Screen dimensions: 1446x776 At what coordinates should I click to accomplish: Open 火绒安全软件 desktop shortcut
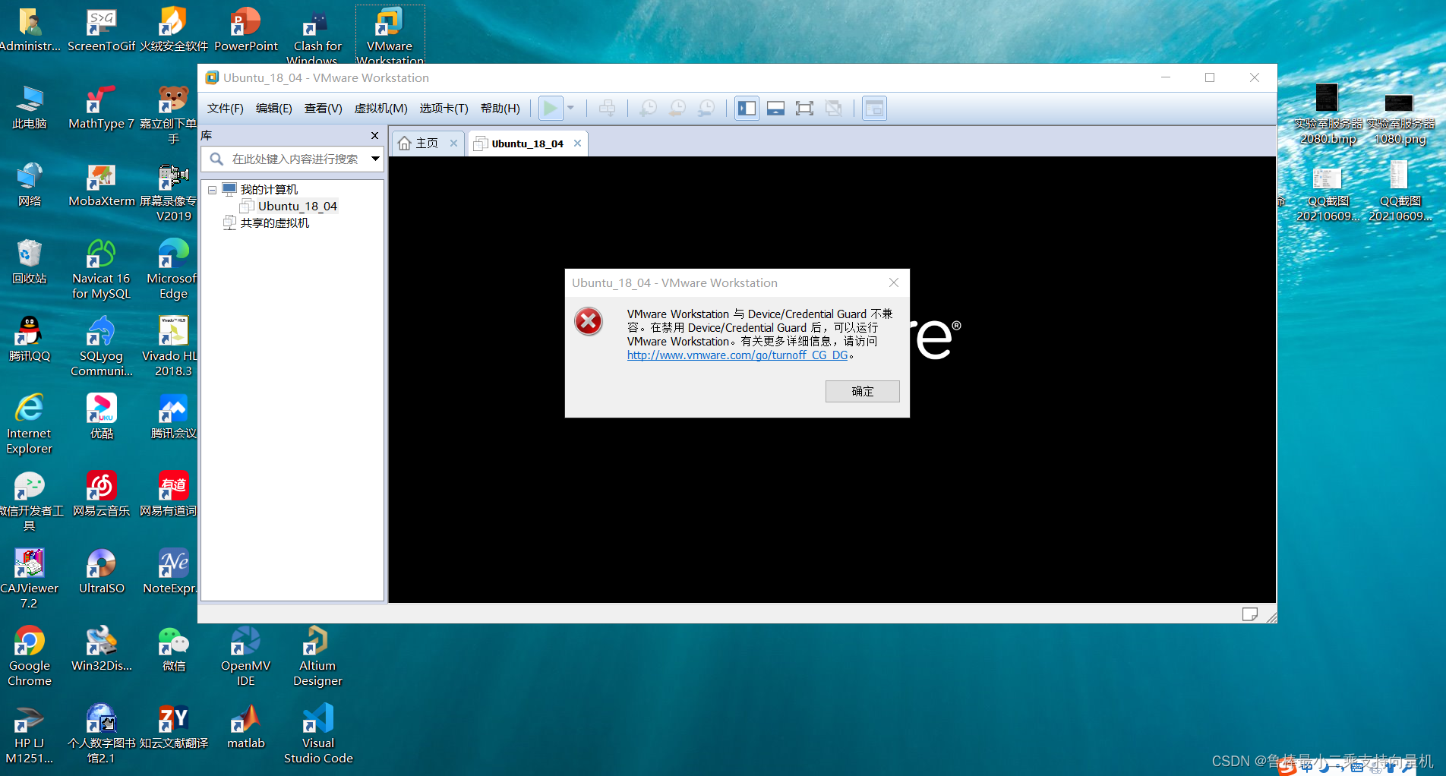coord(173,30)
